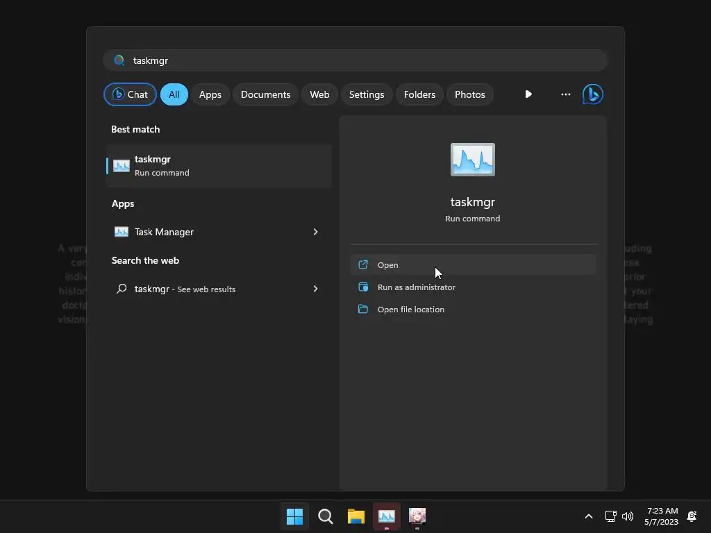Switch to Task Manager in taskbar
The height and width of the screenshot is (533, 711).
click(x=387, y=516)
